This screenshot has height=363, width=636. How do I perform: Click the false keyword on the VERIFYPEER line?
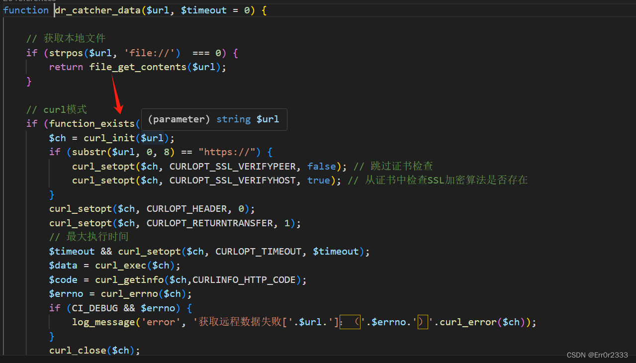coord(321,166)
